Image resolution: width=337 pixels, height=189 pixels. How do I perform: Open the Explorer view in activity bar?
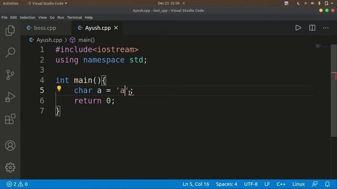(10, 30)
